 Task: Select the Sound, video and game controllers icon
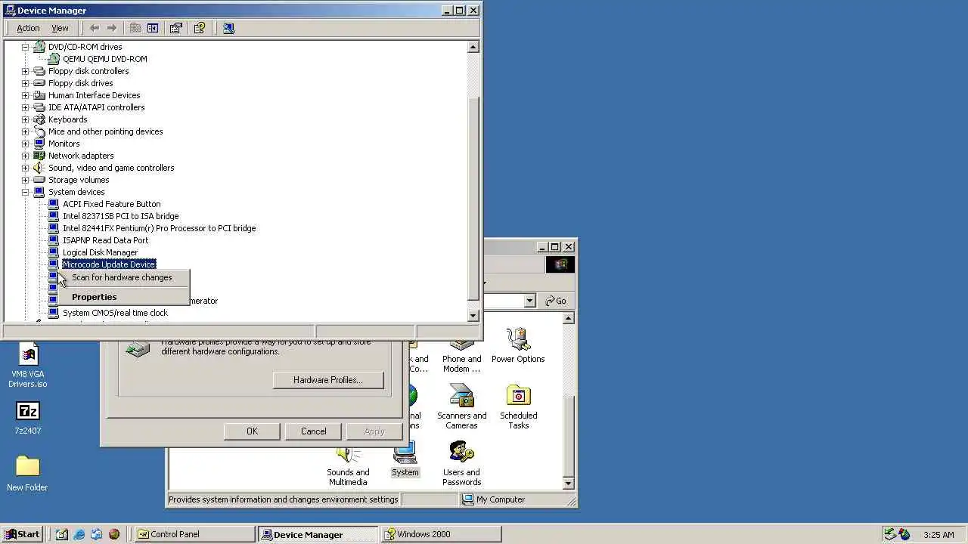coord(39,168)
